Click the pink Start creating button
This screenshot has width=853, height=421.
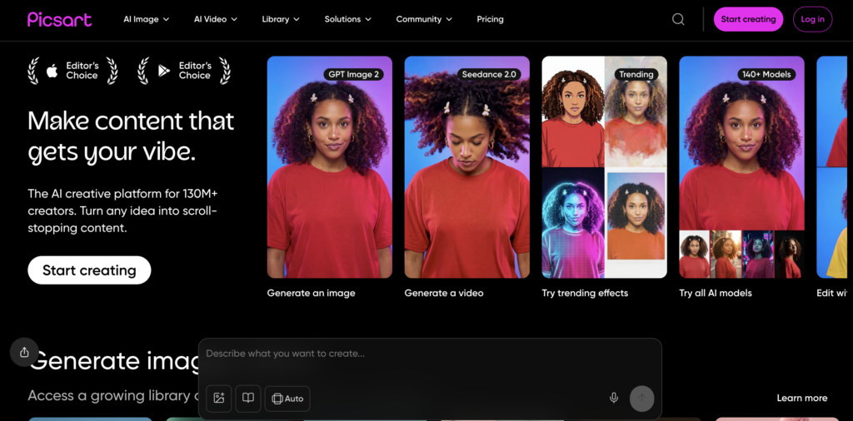coord(749,19)
